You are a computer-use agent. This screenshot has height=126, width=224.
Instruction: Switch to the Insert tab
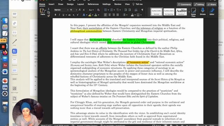tap(51, 4)
